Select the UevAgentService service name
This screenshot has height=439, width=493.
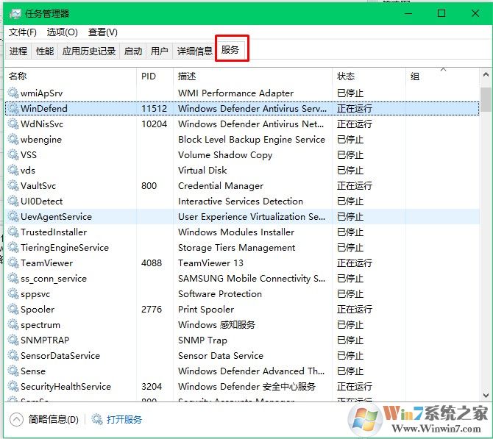[x=56, y=216]
